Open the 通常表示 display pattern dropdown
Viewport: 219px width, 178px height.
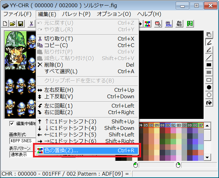pos(23,155)
